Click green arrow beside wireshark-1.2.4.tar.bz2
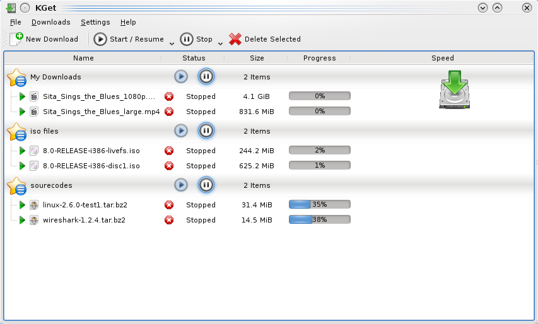Viewport: 538px width, 324px height. 22,220
